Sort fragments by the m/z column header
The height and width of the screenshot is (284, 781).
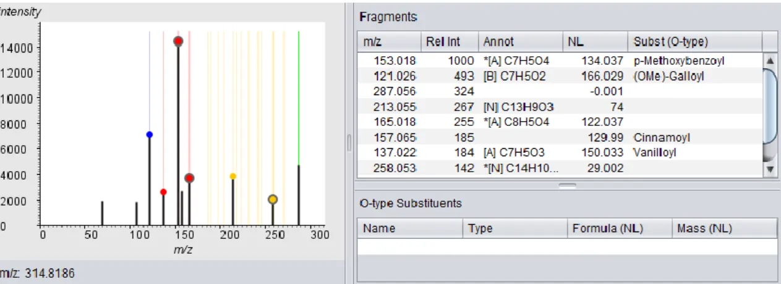click(x=388, y=42)
